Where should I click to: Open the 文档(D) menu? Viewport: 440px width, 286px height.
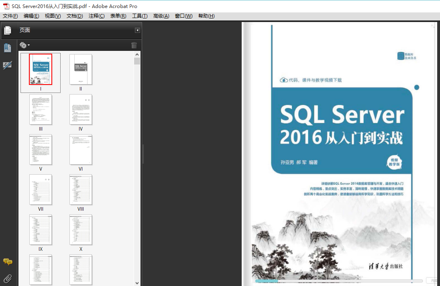(75, 16)
